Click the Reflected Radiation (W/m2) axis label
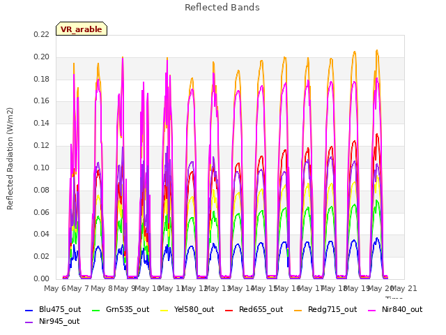 [x=10, y=158]
